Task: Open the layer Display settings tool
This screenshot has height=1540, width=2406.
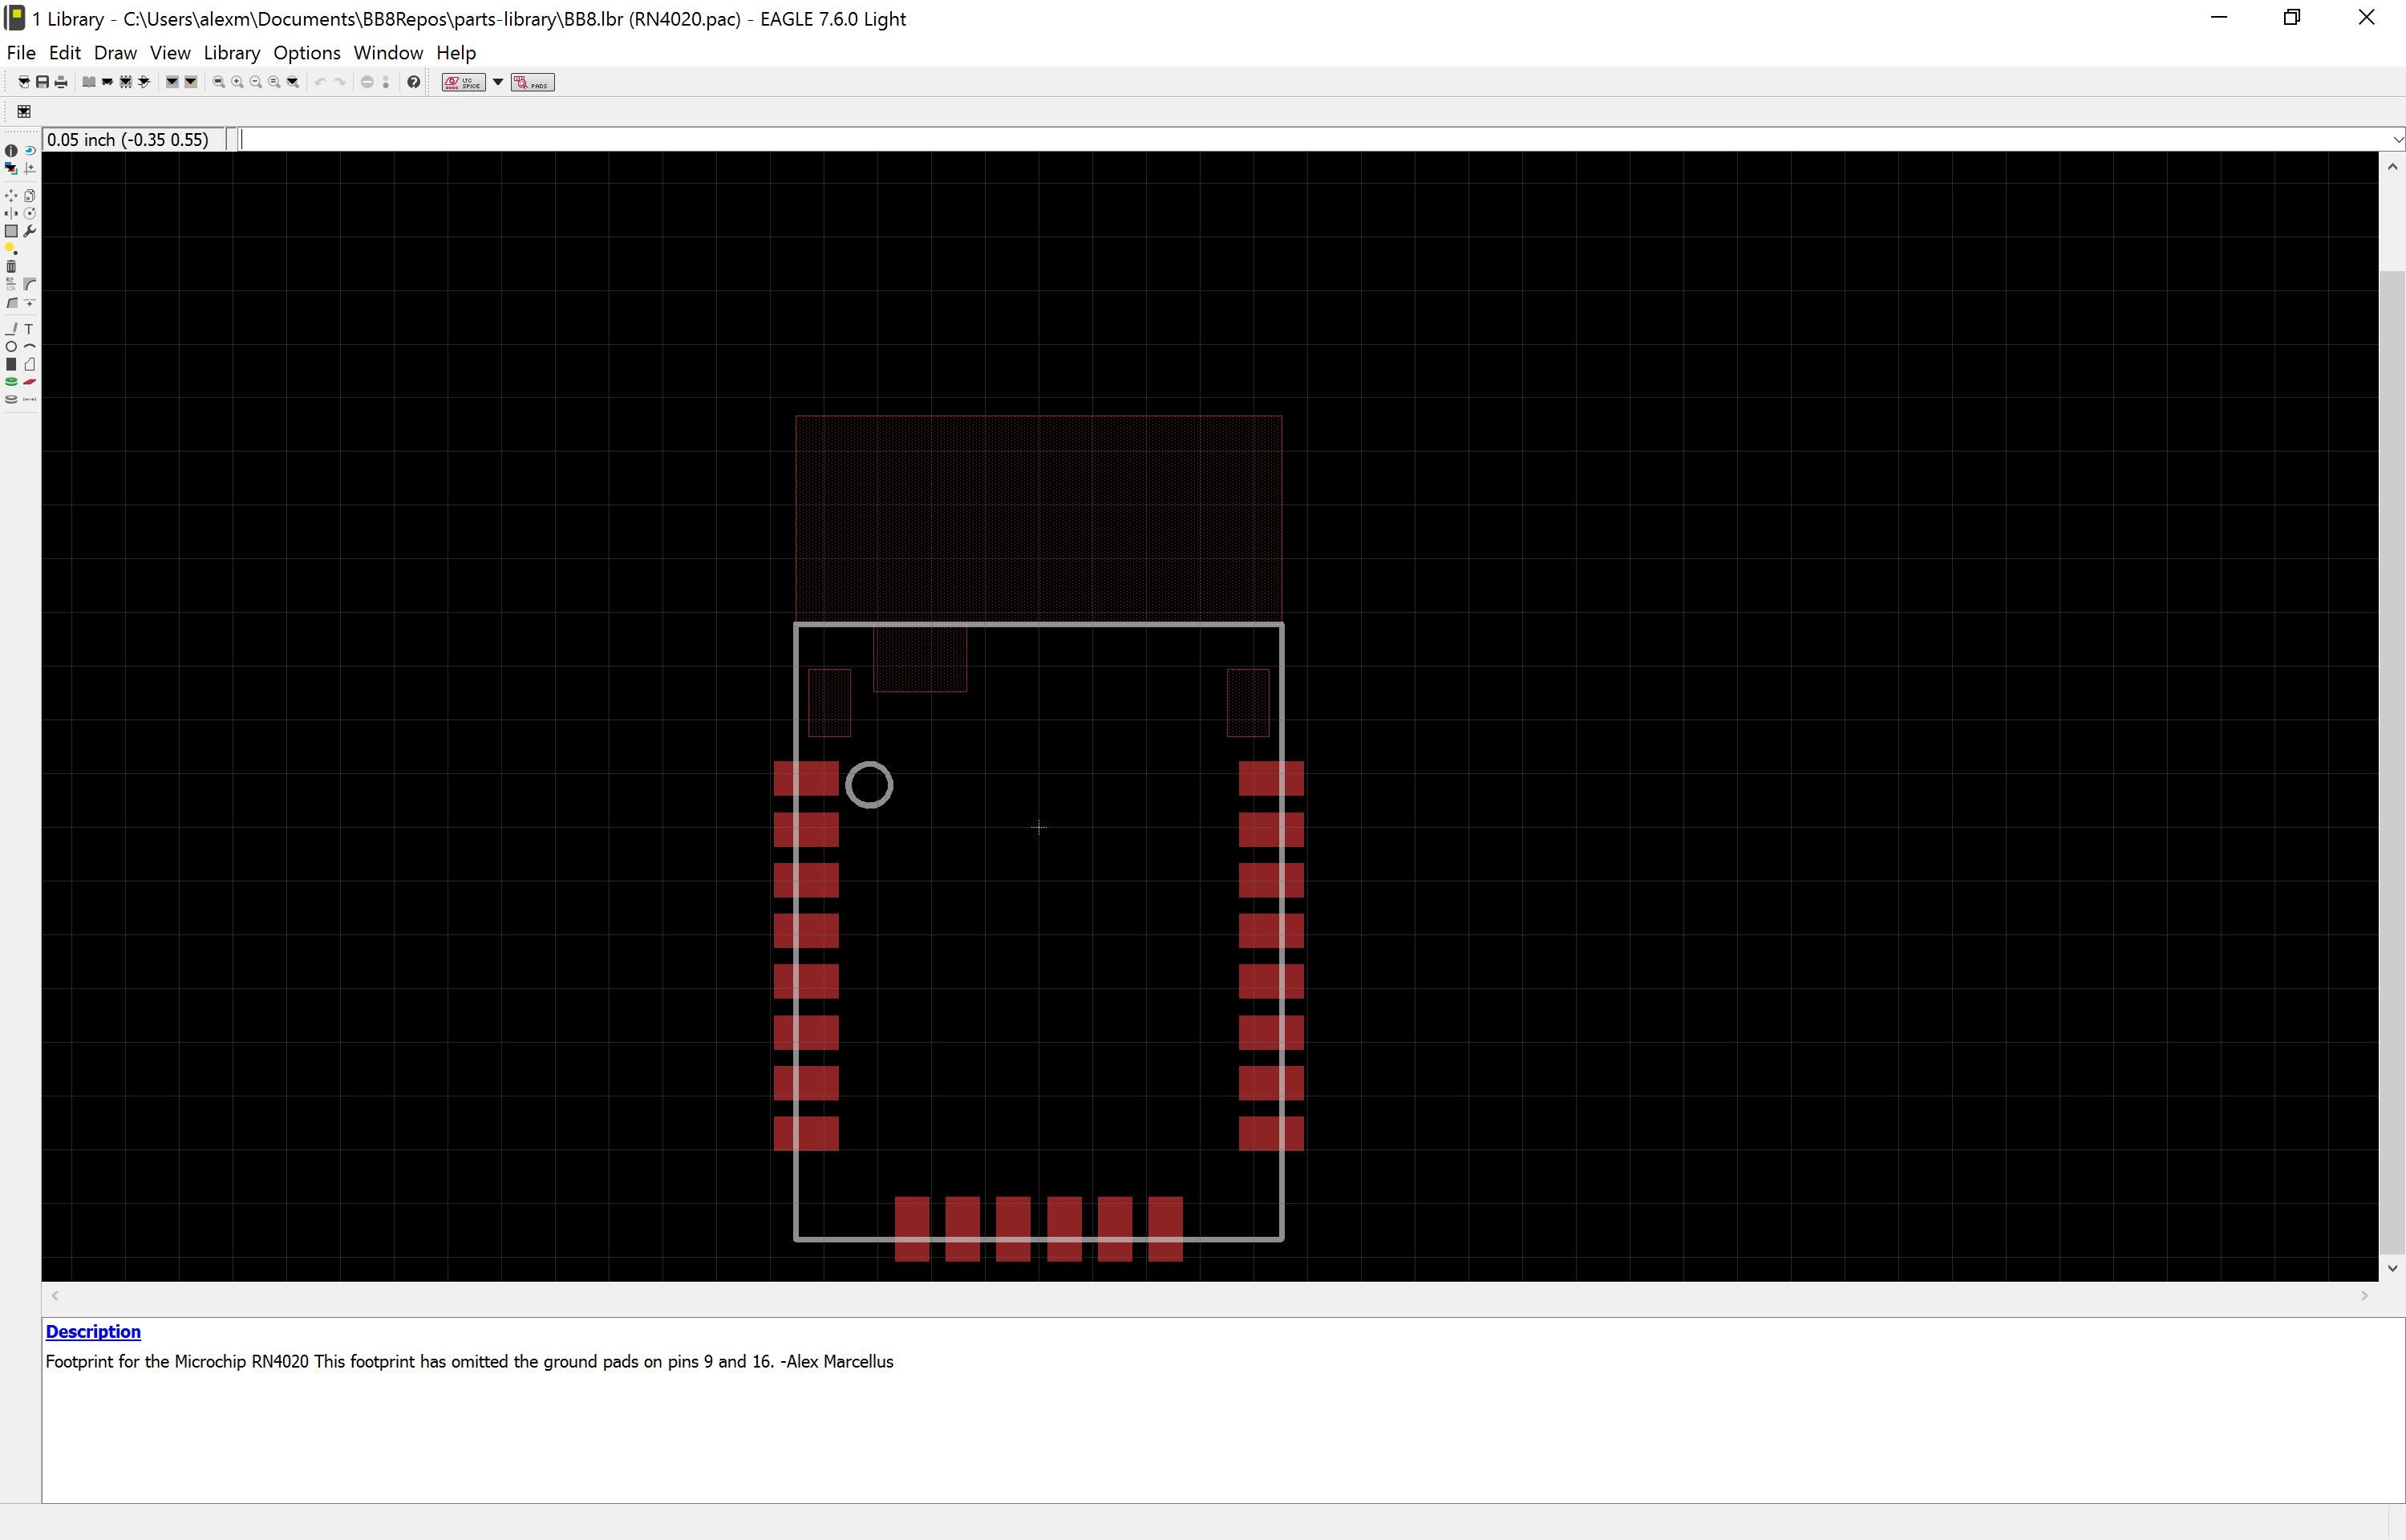Action: click(x=11, y=168)
